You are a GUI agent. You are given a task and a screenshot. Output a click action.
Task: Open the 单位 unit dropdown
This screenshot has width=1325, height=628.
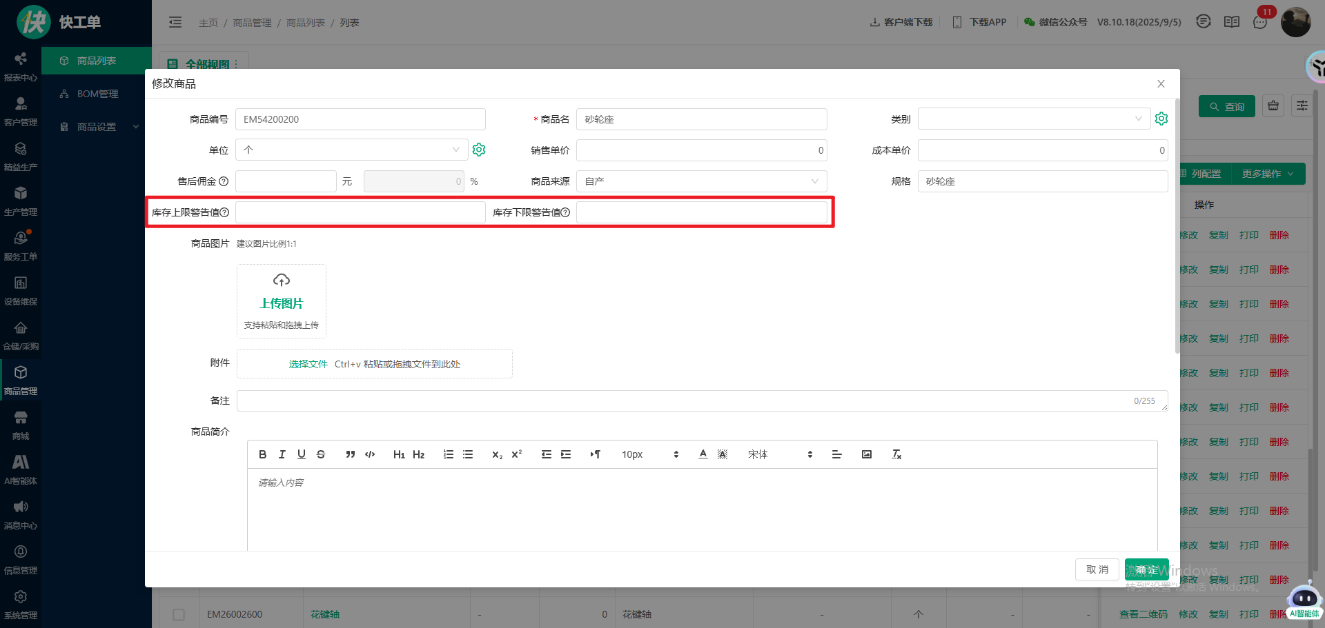pyautogui.click(x=351, y=150)
